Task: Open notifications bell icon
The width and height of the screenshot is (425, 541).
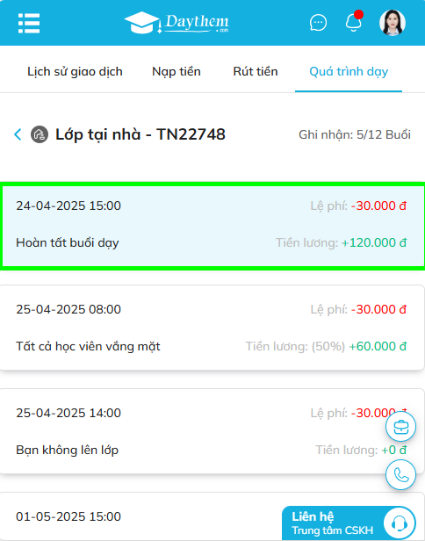Action: coord(354,21)
